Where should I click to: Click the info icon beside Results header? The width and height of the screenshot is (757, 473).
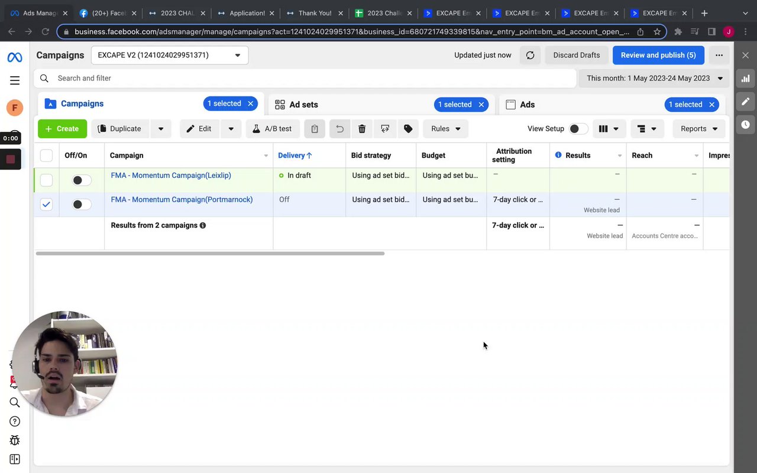pyautogui.click(x=558, y=155)
